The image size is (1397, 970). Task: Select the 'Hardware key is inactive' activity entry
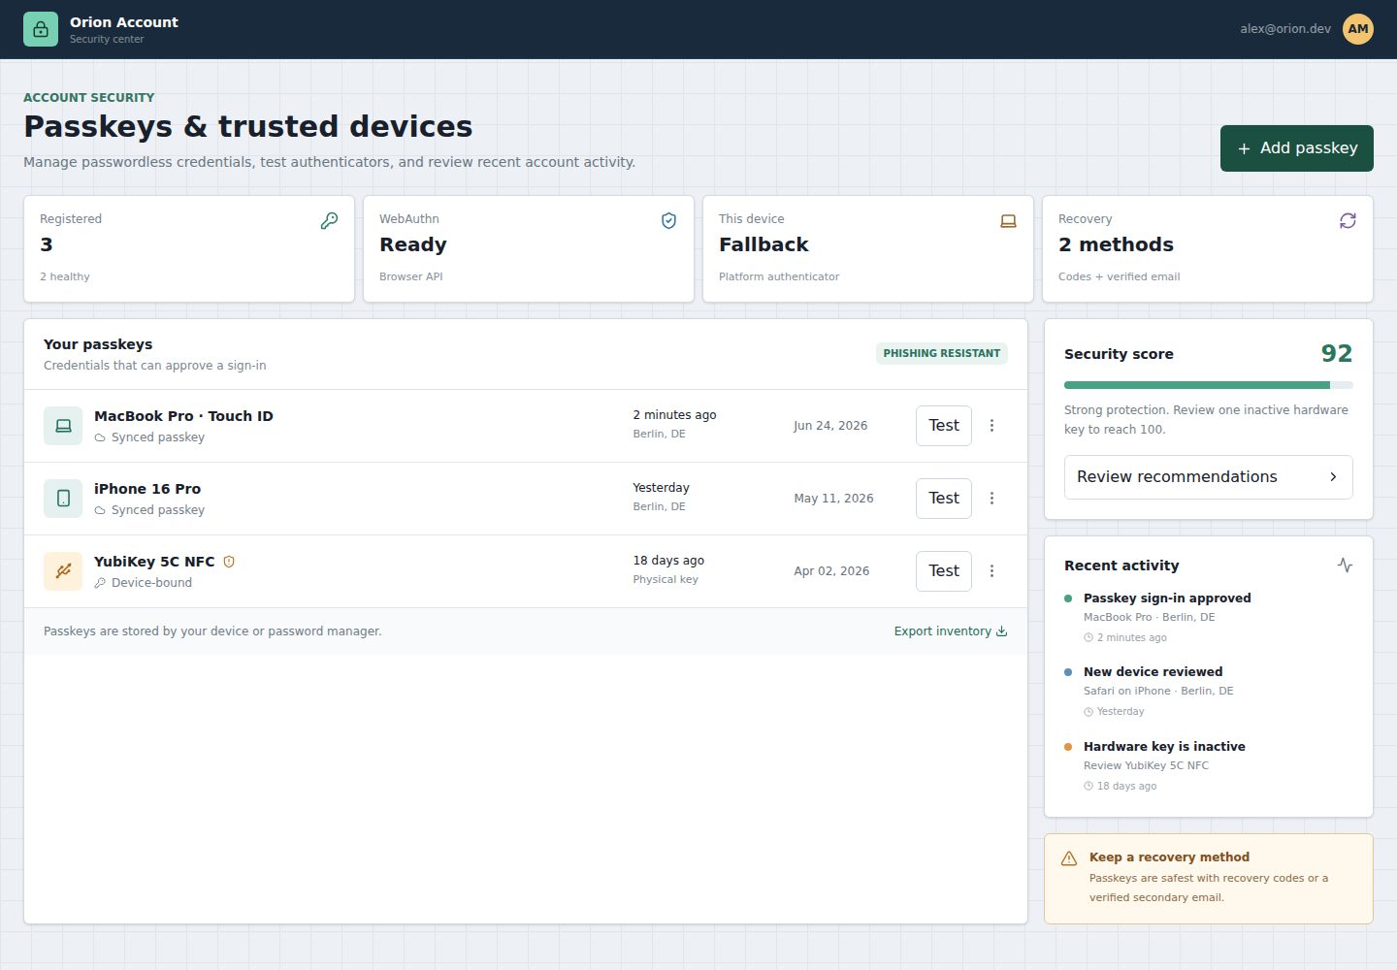coord(1209,766)
